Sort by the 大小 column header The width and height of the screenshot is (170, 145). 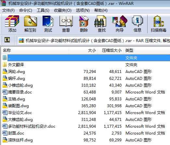tap(83, 51)
